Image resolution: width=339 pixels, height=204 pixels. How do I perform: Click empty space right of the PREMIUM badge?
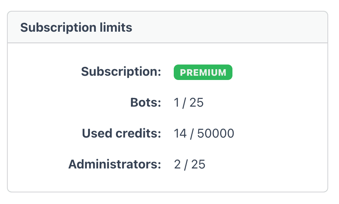tap(278, 72)
